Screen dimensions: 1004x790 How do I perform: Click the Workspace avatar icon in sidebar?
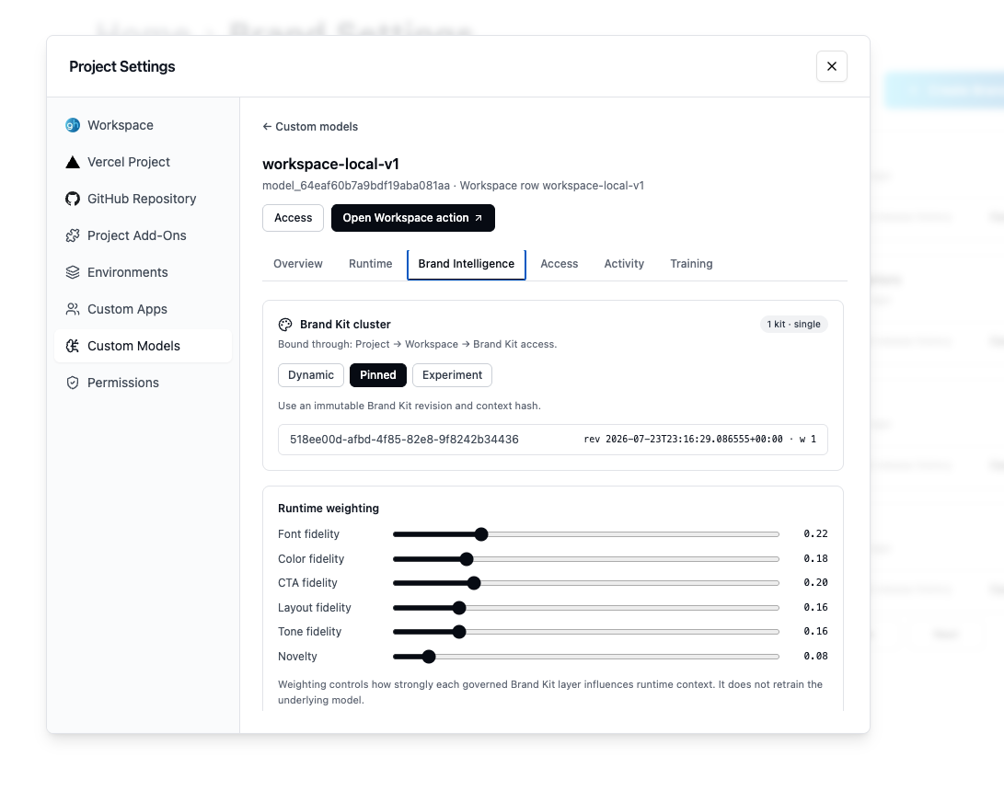coord(73,125)
